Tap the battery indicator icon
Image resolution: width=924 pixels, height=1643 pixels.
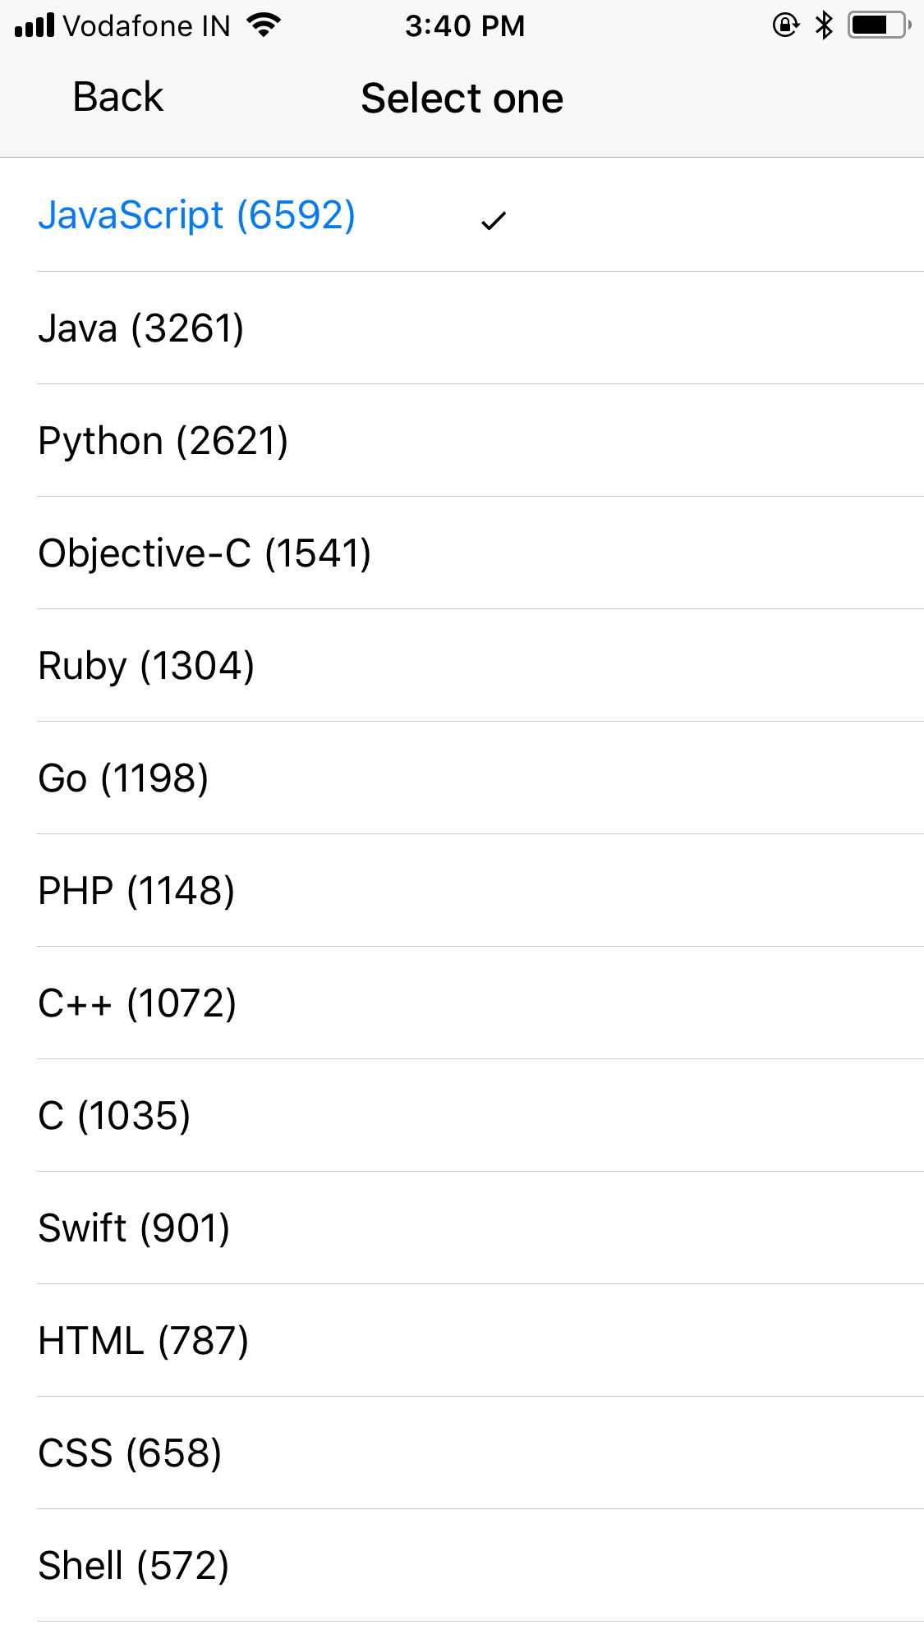click(x=879, y=25)
